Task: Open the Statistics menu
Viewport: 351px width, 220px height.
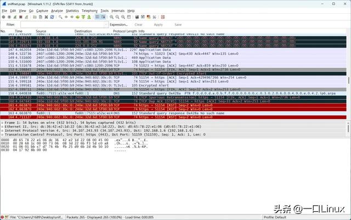Action: (x=73, y=10)
